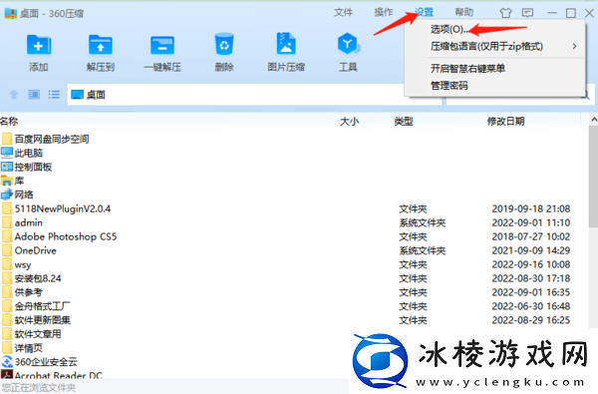Screen dimensions: 598x394
Task: Click the feedback message icon in title bar
Action: pos(527,13)
